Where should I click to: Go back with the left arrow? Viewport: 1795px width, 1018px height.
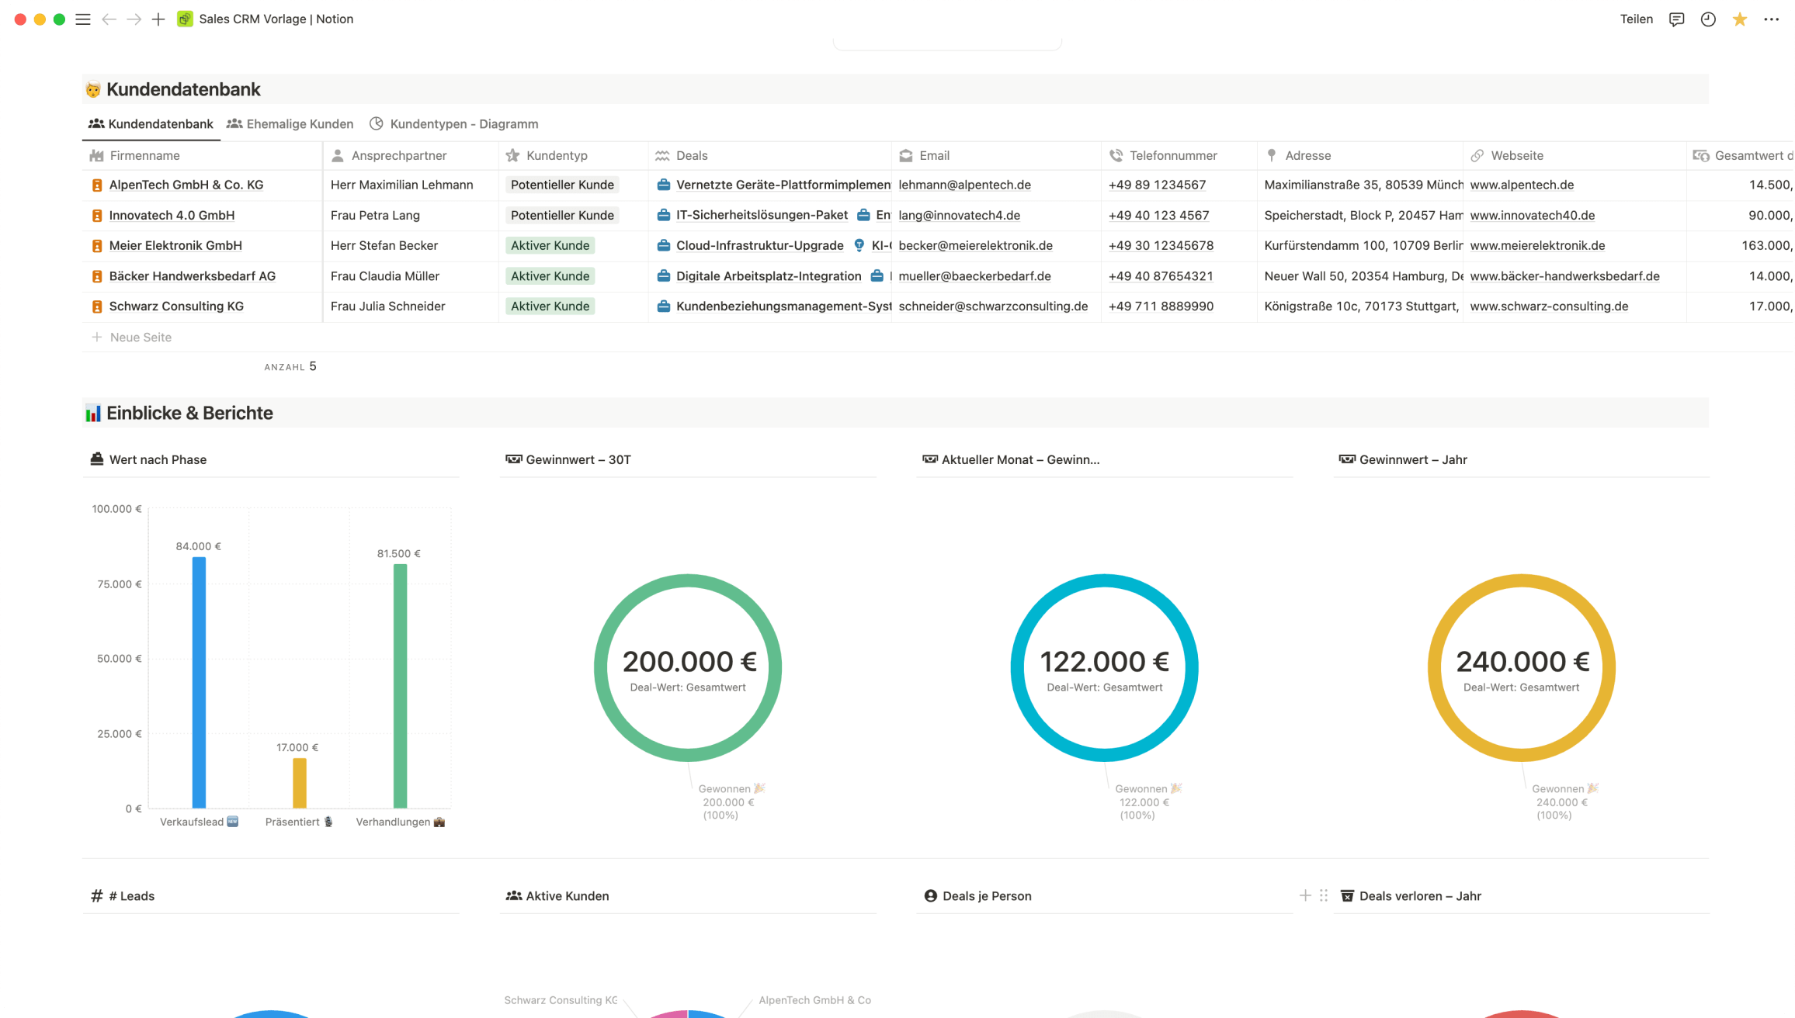click(x=109, y=19)
